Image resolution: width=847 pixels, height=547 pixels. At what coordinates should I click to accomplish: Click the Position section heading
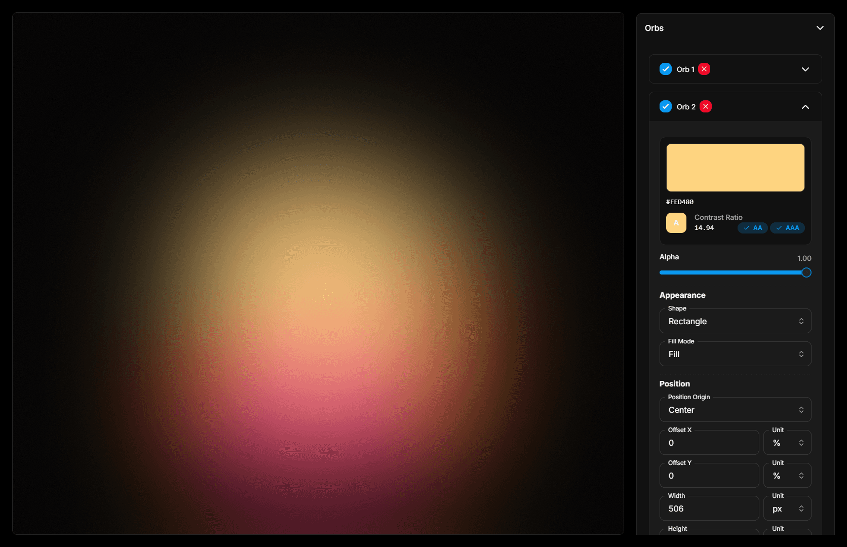(x=675, y=384)
